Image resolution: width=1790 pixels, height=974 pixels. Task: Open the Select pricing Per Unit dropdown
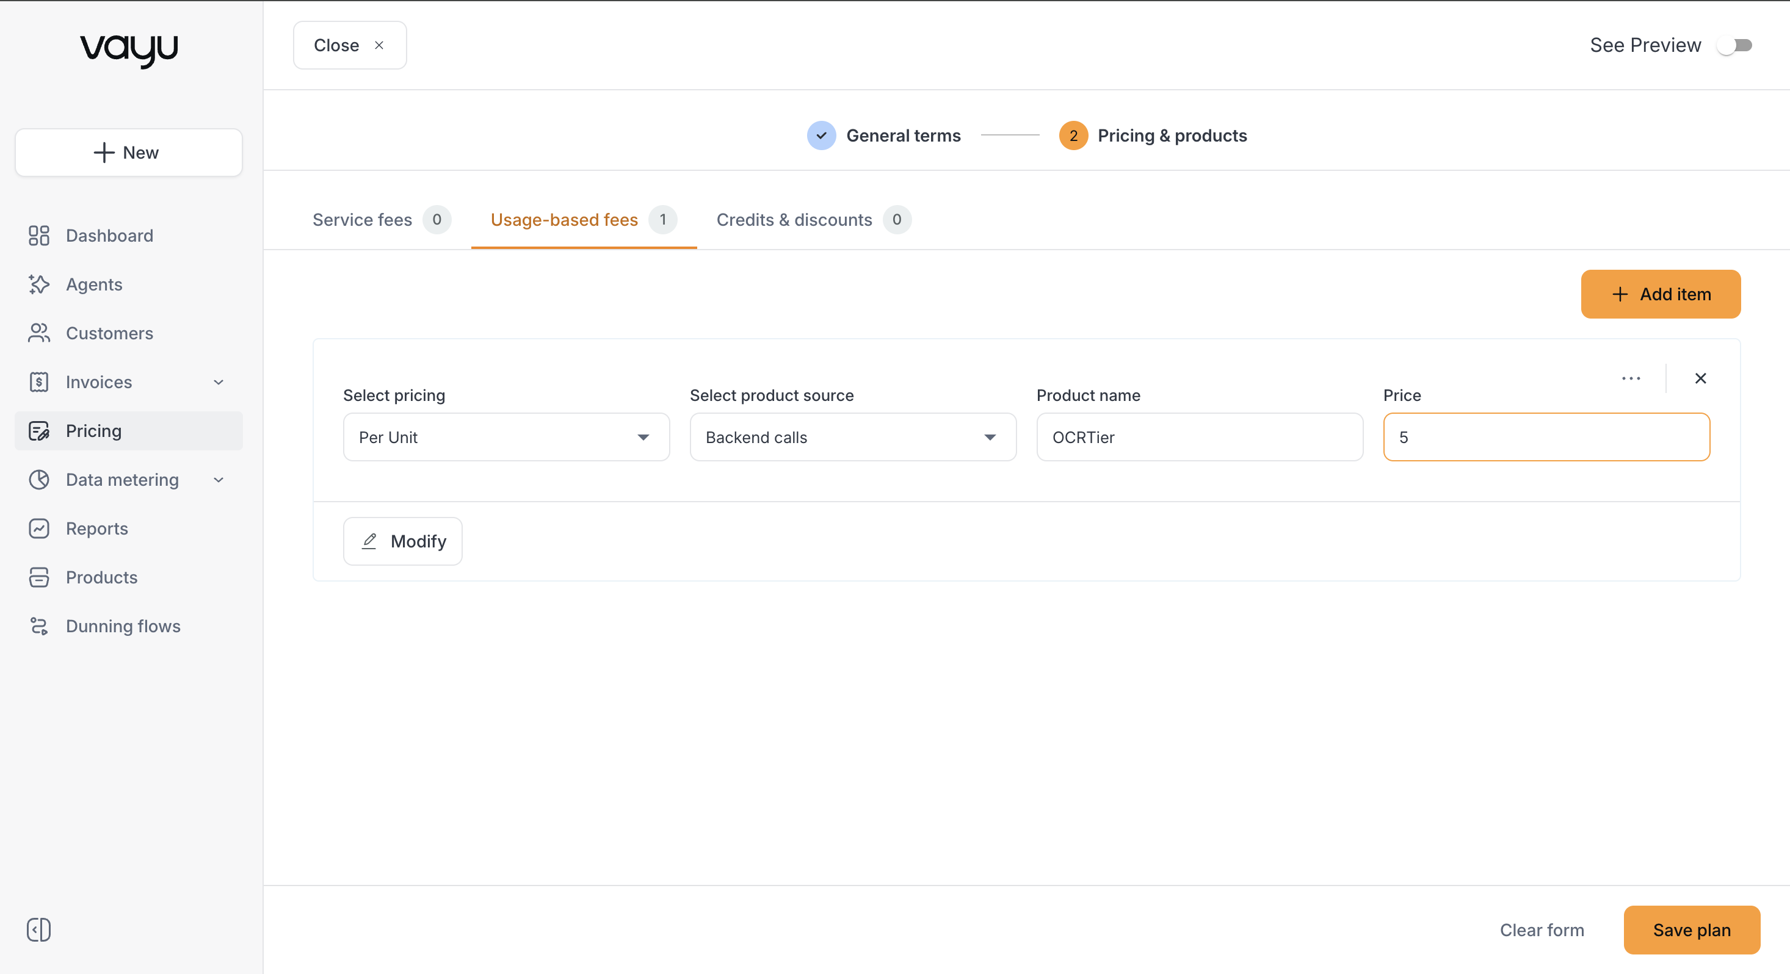pyautogui.click(x=507, y=437)
